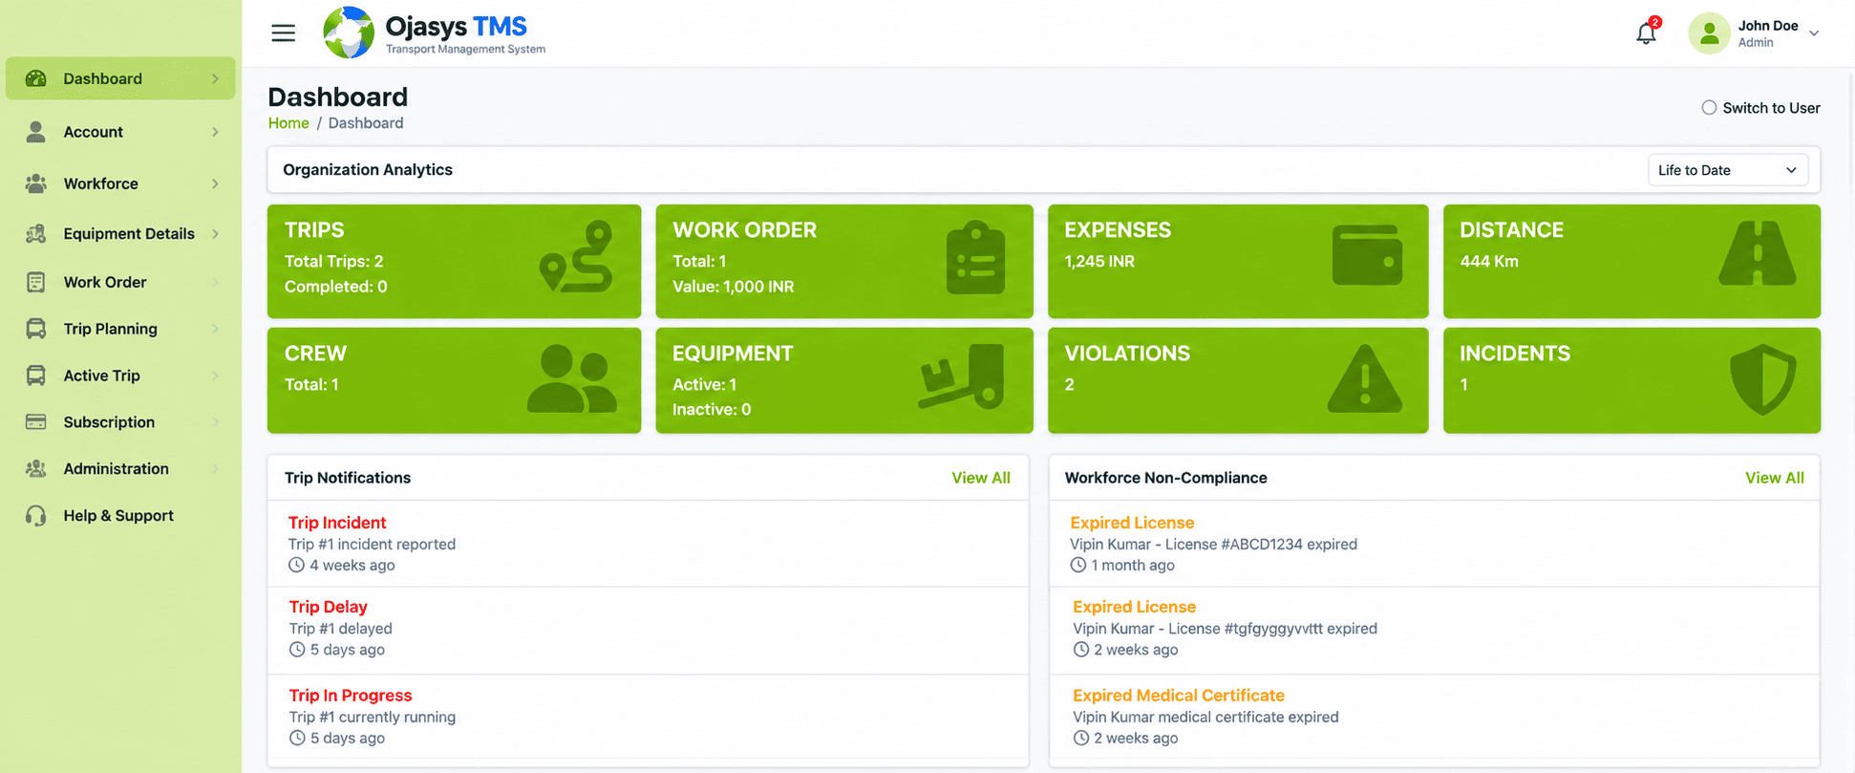Click the warning triangle on Violations card
This screenshot has height=773, width=1855.
(1365, 378)
